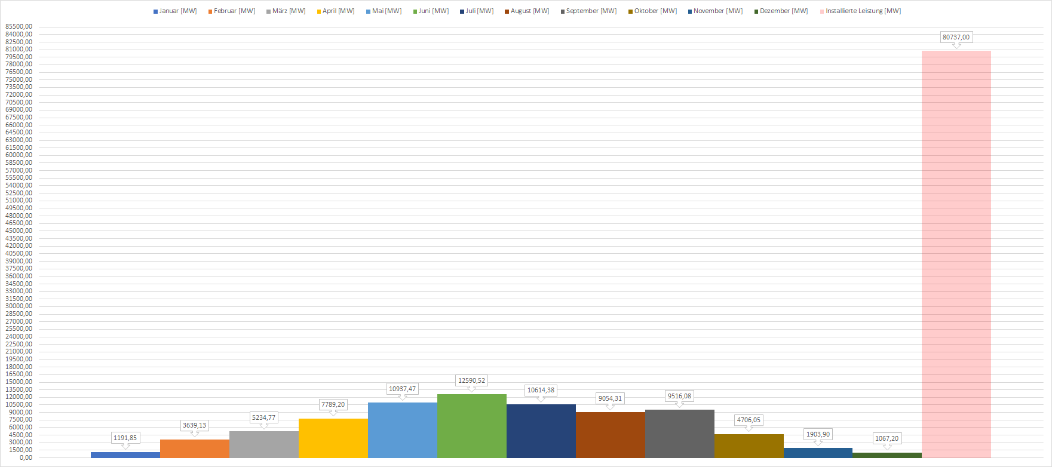Image resolution: width=1052 pixels, height=467 pixels.
Task: Select the 9516,08 data label
Action: tap(679, 396)
